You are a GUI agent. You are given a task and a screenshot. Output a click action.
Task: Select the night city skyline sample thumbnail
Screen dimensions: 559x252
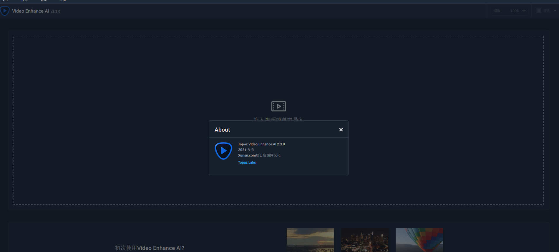[365, 240]
